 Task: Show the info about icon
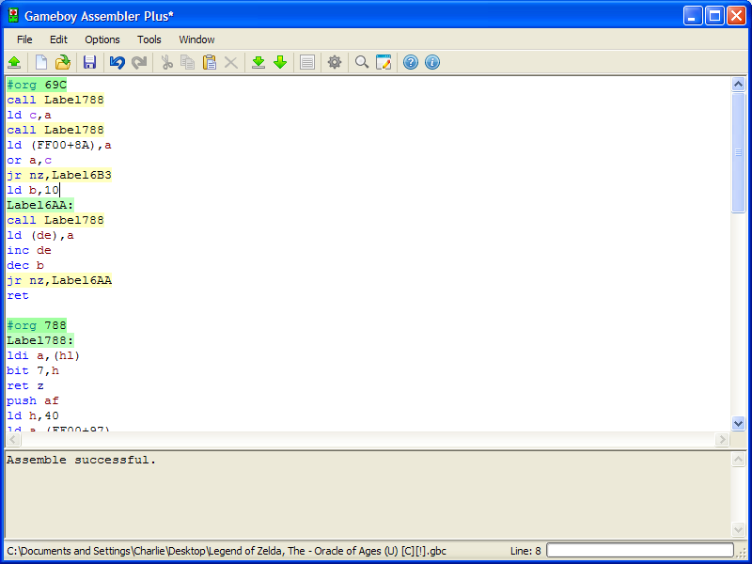pyautogui.click(x=432, y=63)
